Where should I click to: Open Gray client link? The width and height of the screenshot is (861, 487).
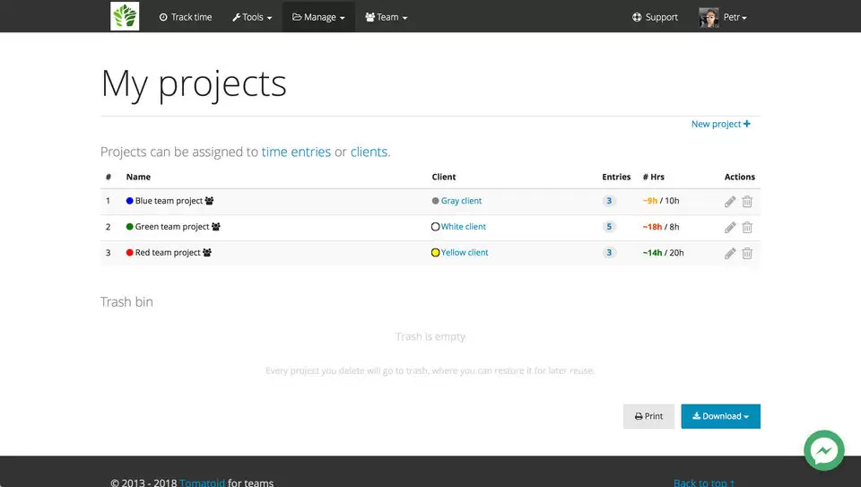[461, 201]
